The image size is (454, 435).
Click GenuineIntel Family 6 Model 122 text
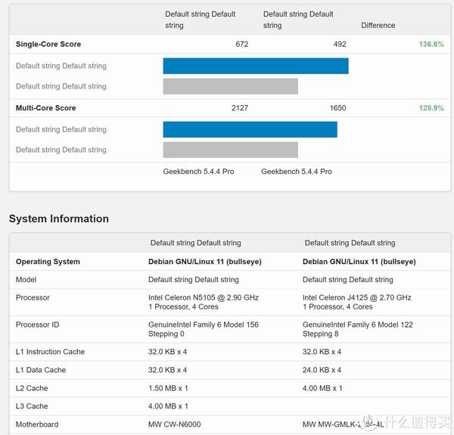coord(358,325)
